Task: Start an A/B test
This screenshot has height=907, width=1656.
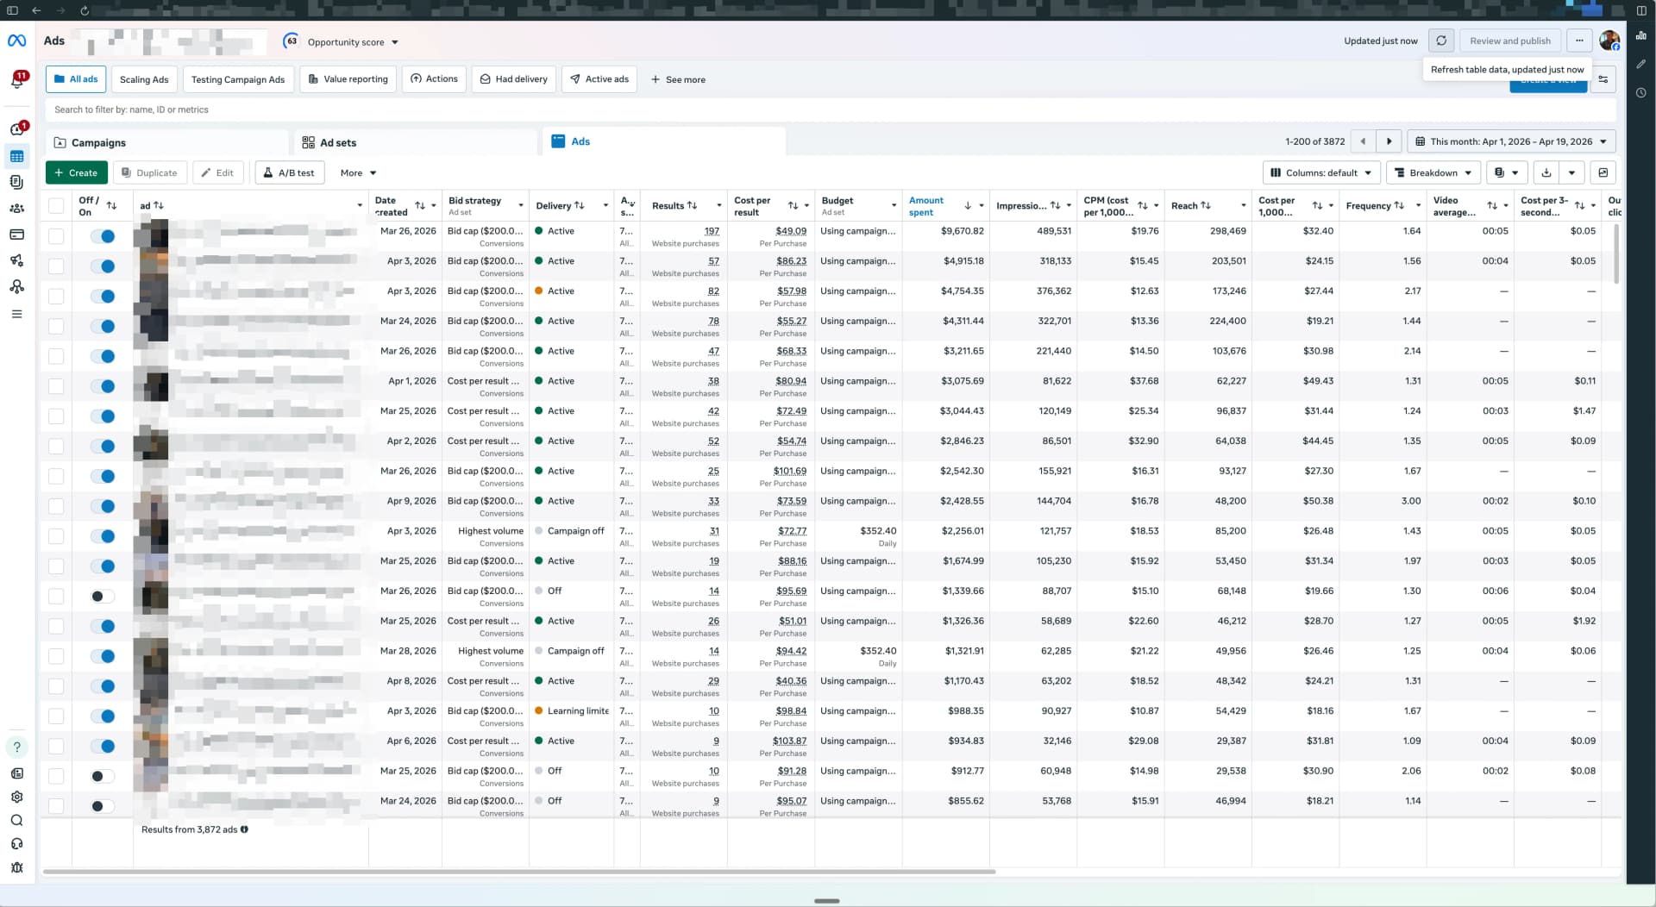Action: pos(289,172)
